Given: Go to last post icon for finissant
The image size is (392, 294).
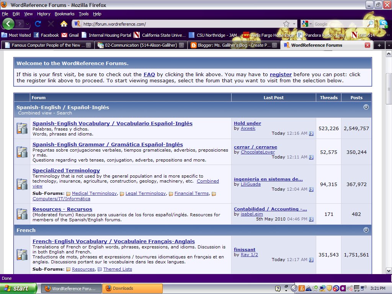Looking at the screenshot, I should (x=311, y=260).
